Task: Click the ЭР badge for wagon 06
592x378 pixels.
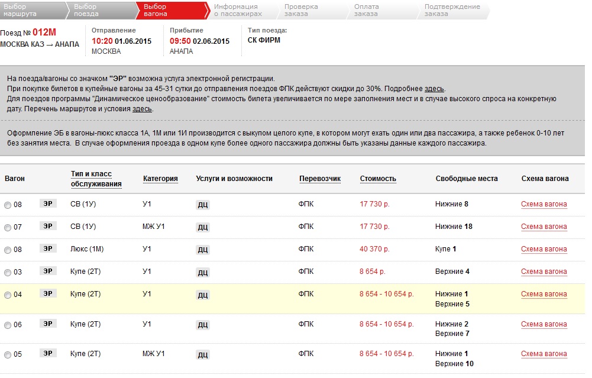Action: click(48, 324)
